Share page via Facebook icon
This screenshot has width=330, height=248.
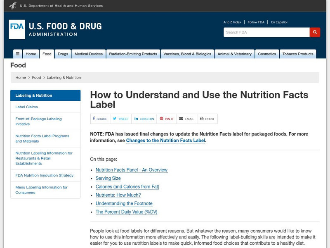click(x=100, y=119)
